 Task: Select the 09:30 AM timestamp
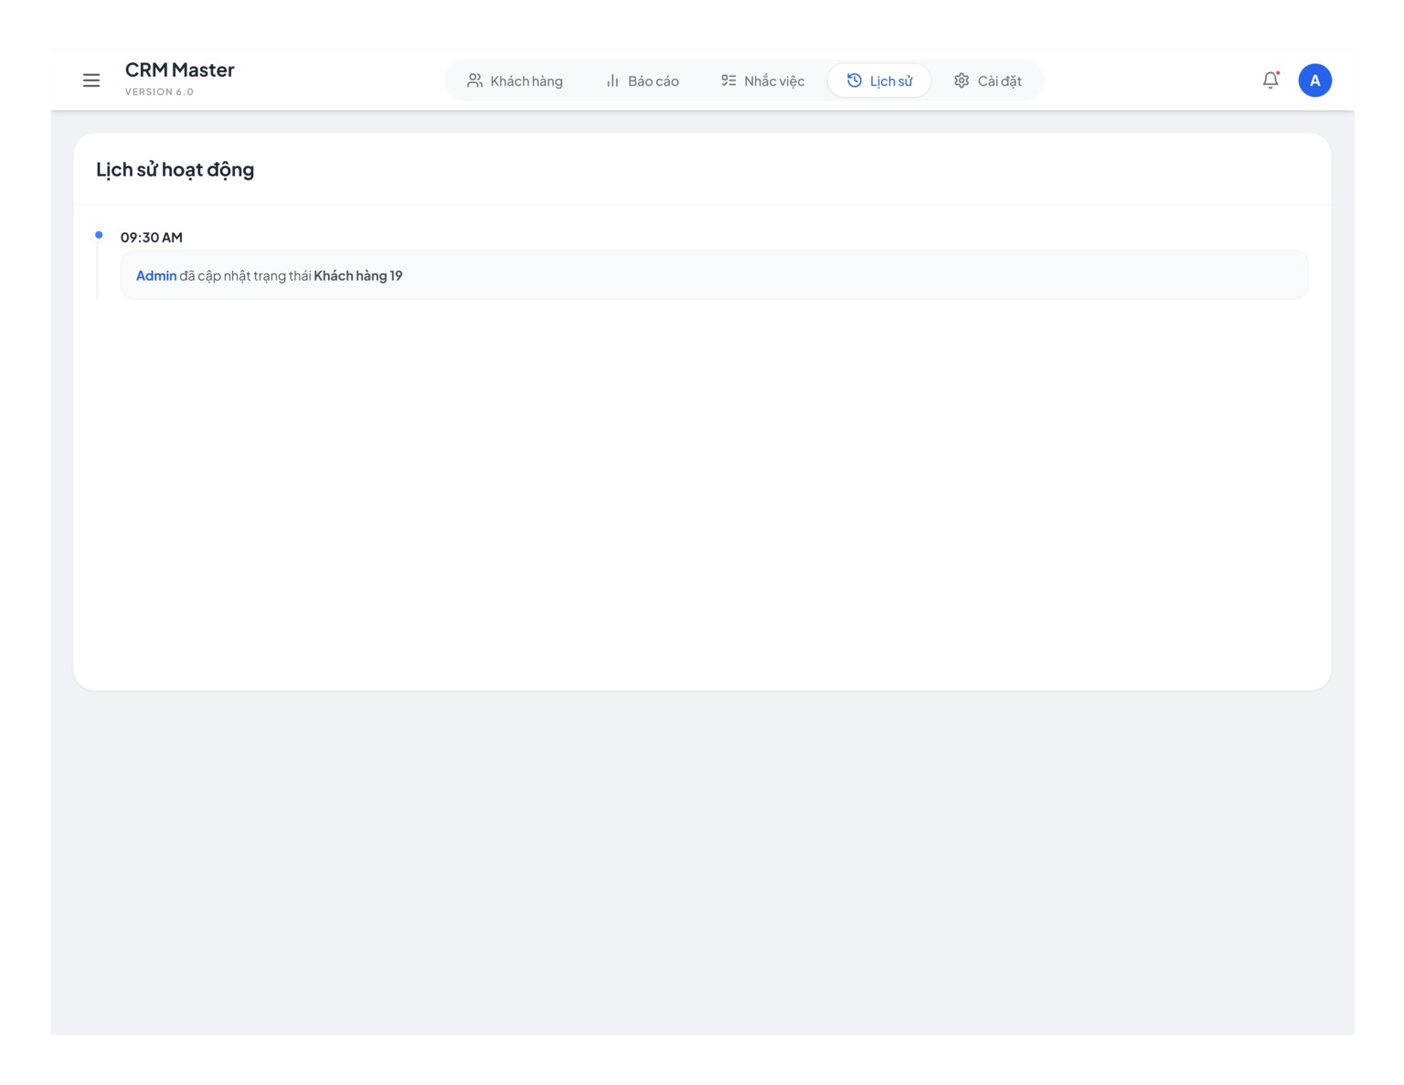[152, 237]
